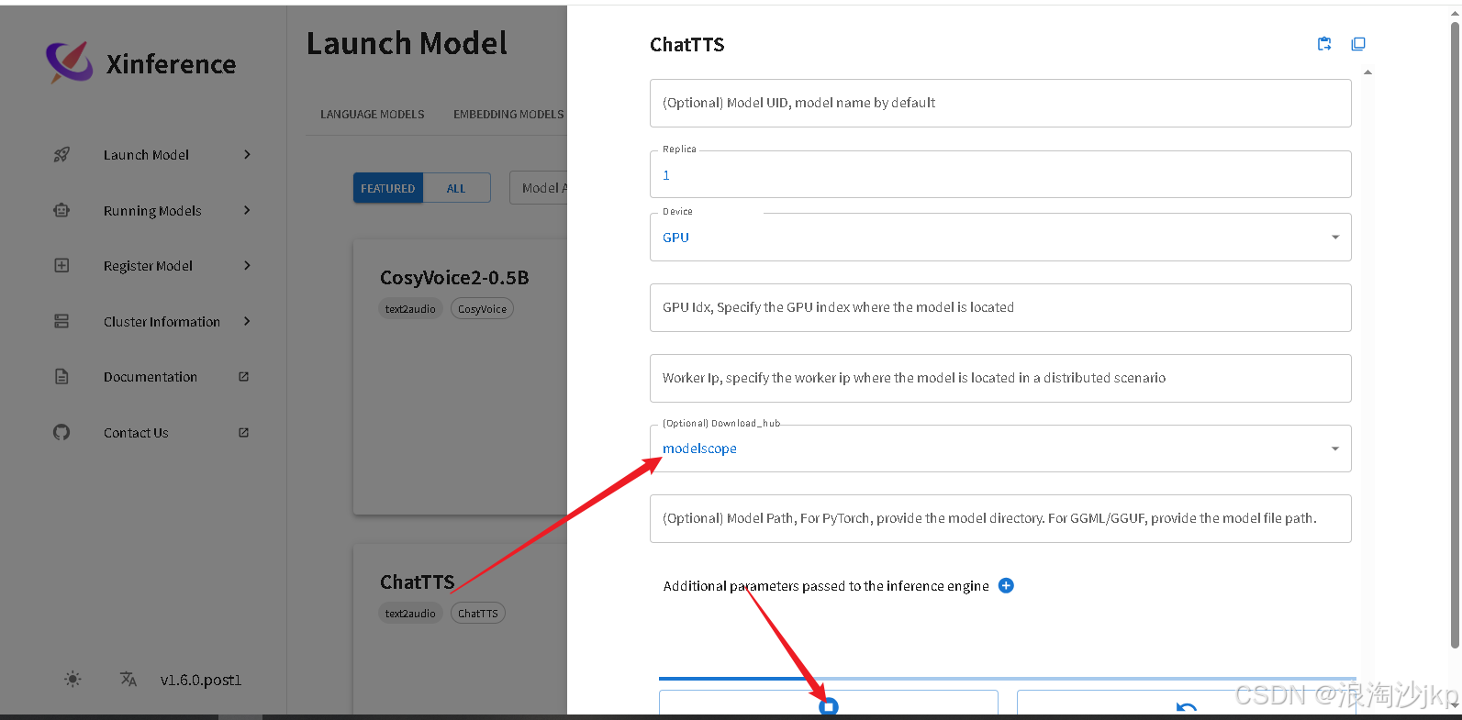Click the text2audio tag on ChatTTS card
This screenshot has height=720, width=1462.
click(410, 614)
